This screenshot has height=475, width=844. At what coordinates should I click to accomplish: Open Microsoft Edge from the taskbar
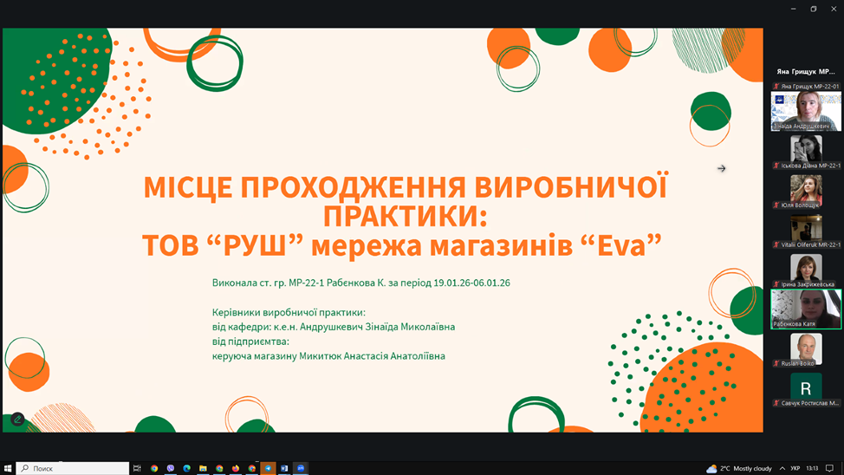click(186, 468)
